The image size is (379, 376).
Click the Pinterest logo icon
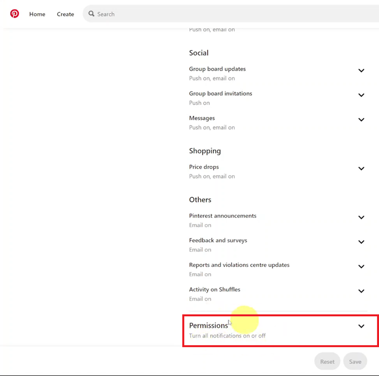15,14
